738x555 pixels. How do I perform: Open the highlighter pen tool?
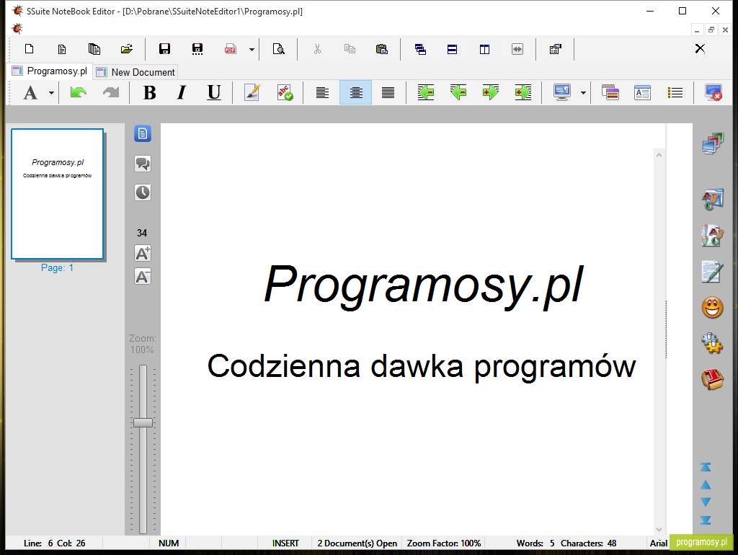(x=252, y=92)
